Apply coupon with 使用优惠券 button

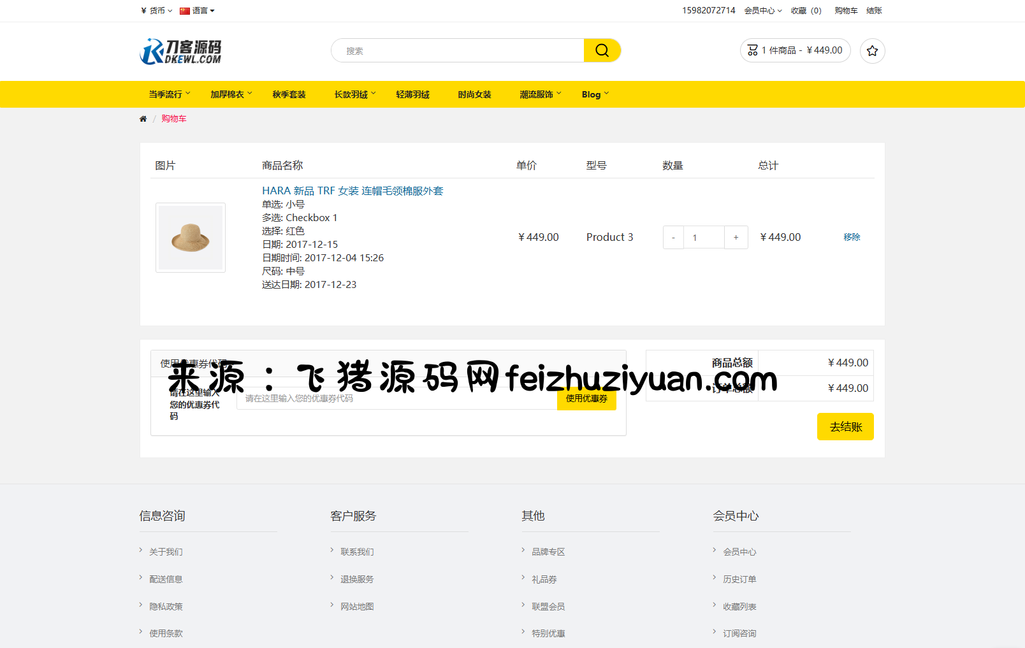(586, 399)
